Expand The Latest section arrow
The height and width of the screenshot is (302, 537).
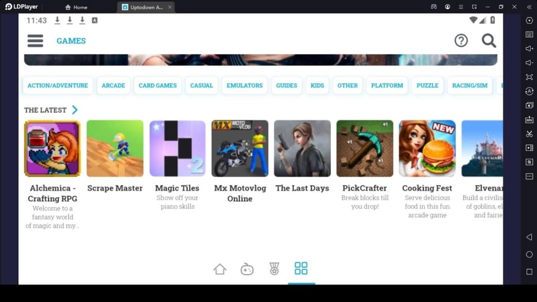[74, 110]
